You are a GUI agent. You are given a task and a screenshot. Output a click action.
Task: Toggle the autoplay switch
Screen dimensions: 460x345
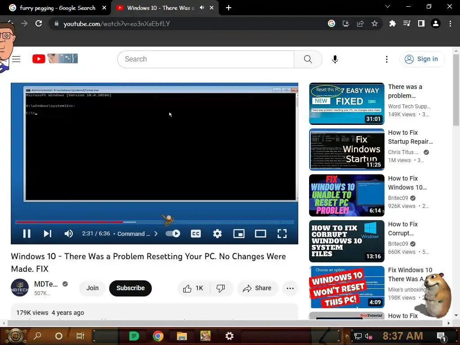(x=173, y=234)
